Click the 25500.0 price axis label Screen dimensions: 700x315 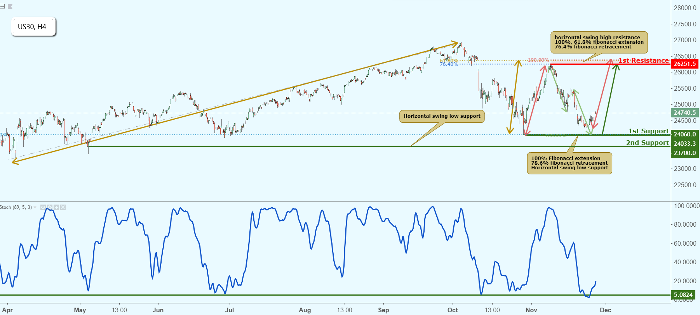[685, 88]
